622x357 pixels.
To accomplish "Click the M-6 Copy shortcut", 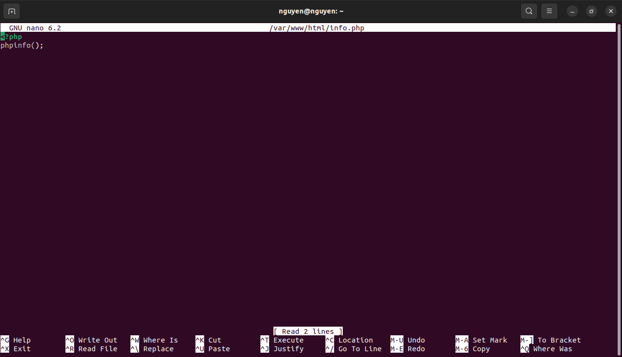I will coord(473,349).
